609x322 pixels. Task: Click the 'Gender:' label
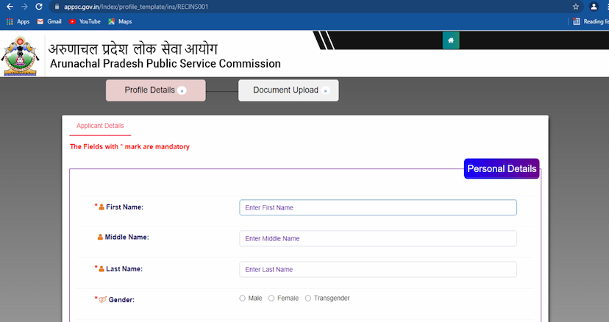tap(121, 300)
